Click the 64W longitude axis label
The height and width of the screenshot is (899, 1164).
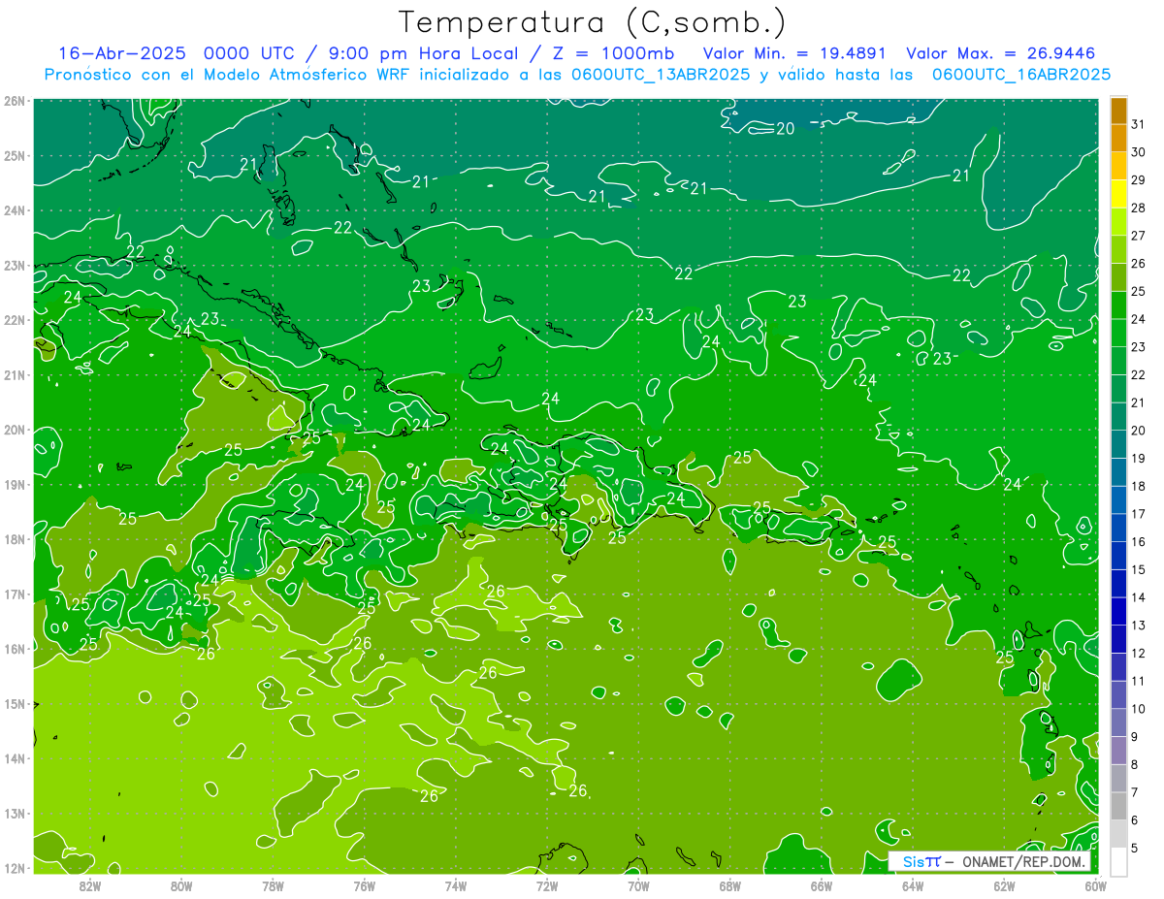(913, 885)
